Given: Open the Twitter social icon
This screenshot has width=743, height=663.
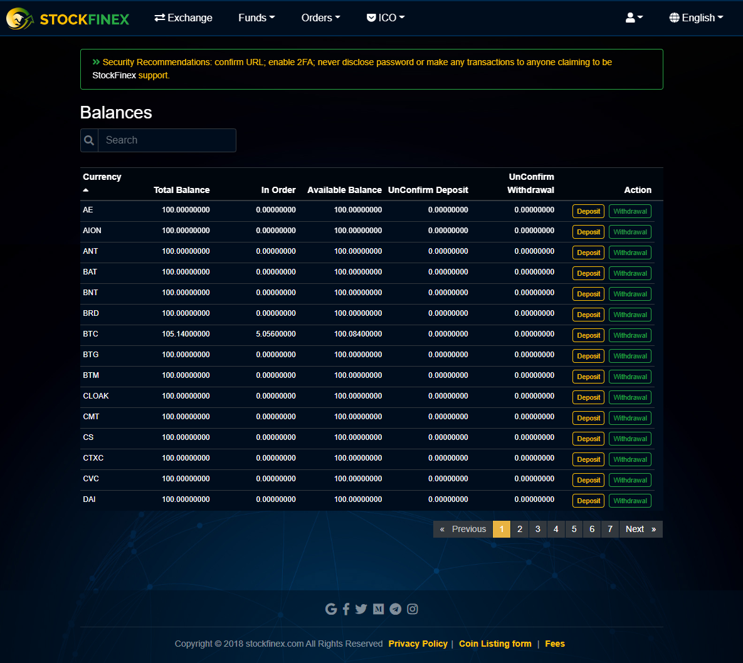Looking at the screenshot, I should point(361,608).
